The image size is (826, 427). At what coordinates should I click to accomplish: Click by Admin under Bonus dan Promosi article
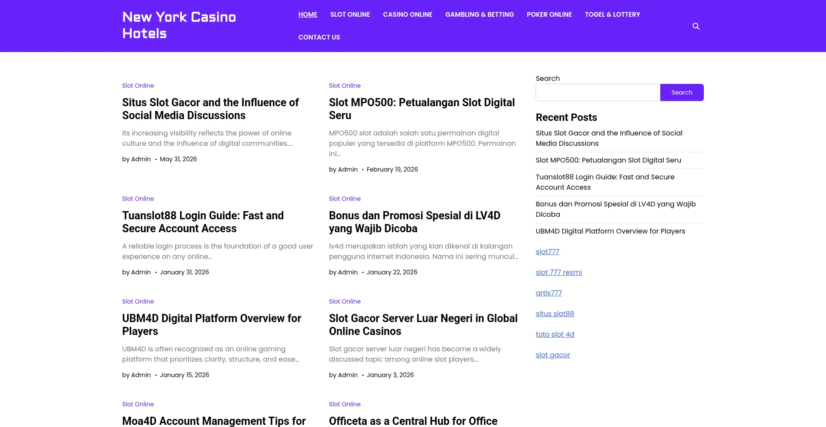tap(343, 272)
